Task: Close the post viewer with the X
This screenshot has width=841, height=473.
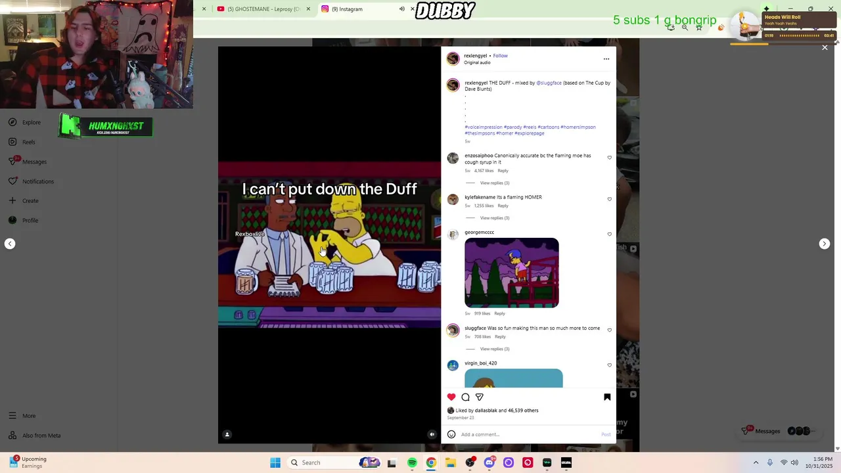Action: (825, 47)
